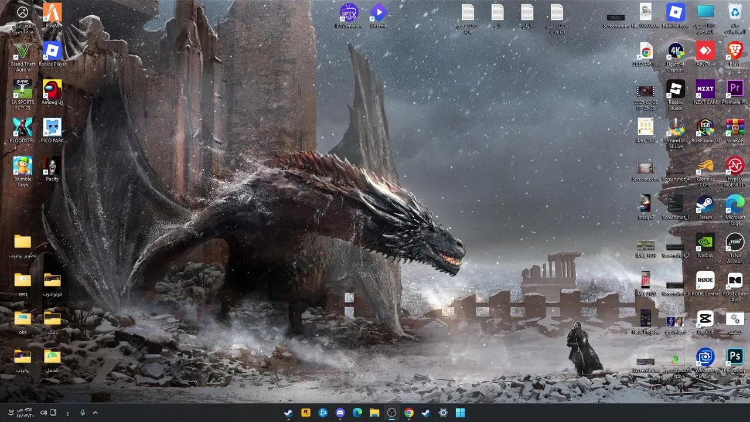The width and height of the screenshot is (750, 422).
Task: Open Roblox Player on the left side
Action: (x=52, y=54)
